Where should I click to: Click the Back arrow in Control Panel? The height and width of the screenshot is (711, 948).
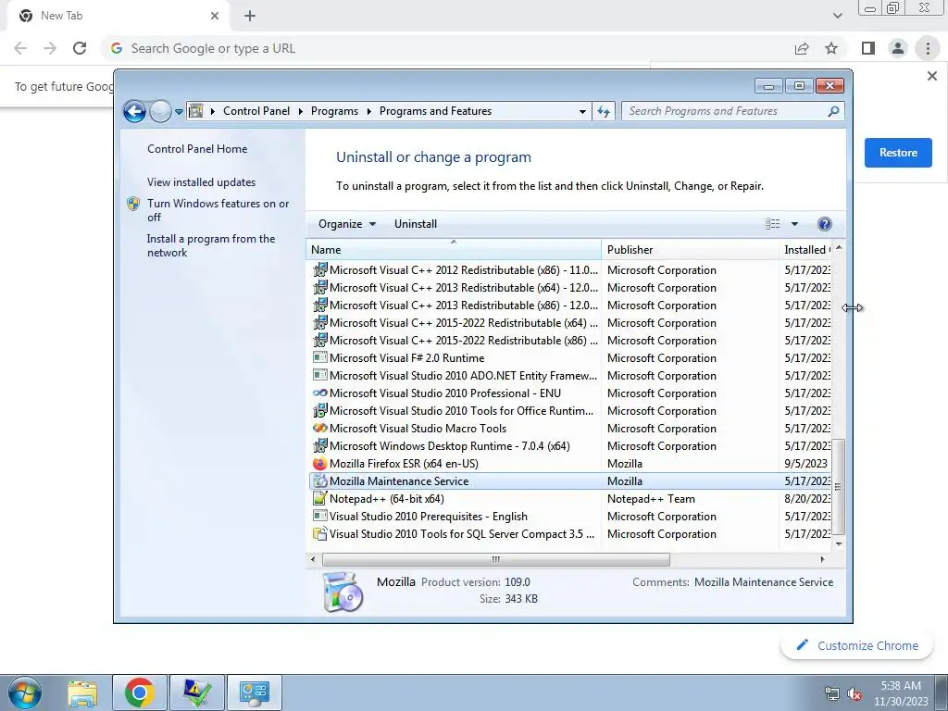134,111
